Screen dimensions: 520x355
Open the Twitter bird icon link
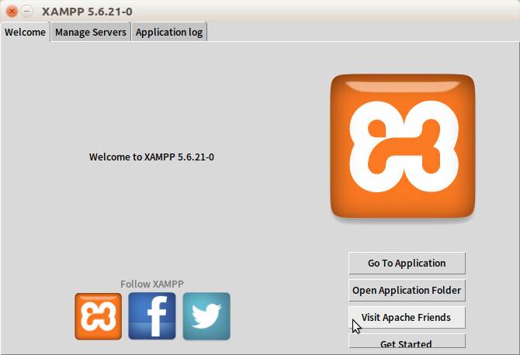click(x=206, y=316)
